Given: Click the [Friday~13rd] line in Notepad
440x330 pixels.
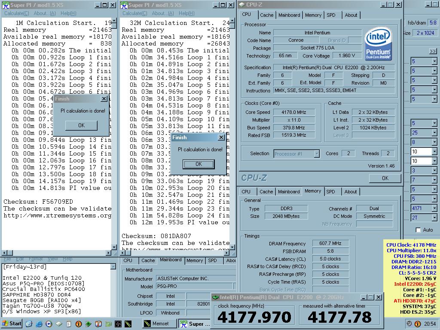Looking at the screenshot, I should 24,267.
